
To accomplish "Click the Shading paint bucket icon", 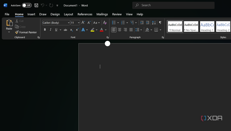I will [x=147, y=30].
